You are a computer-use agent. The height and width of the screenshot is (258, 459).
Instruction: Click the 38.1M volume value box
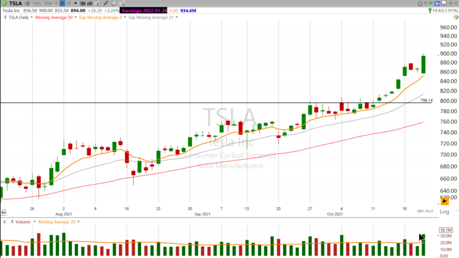[446, 230]
